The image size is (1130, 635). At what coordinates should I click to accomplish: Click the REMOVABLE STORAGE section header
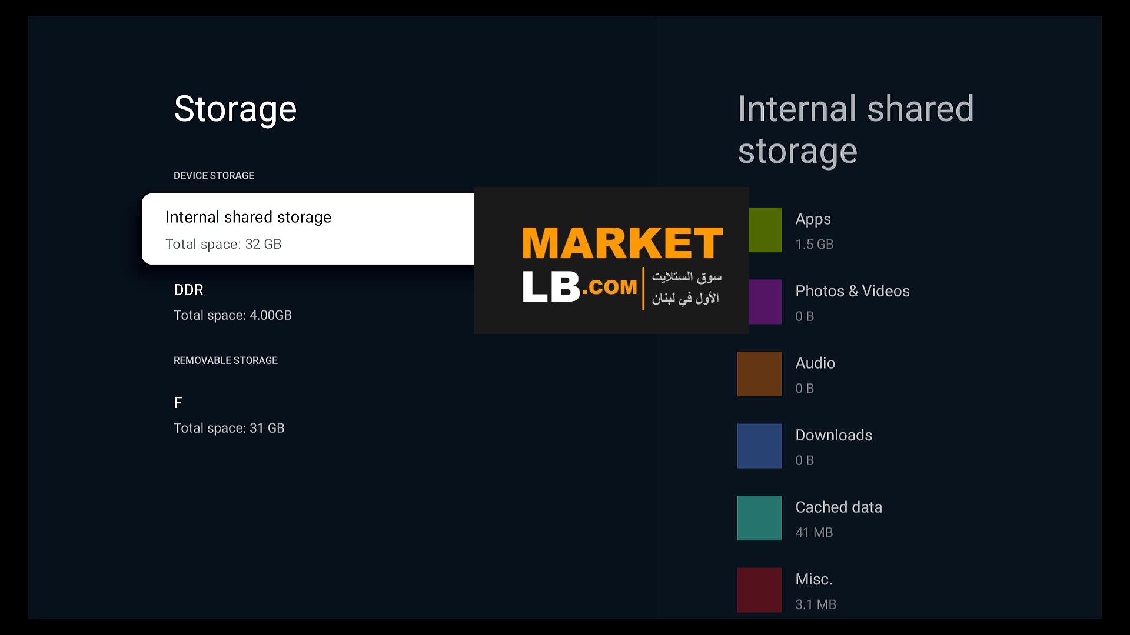pyautogui.click(x=225, y=360)
